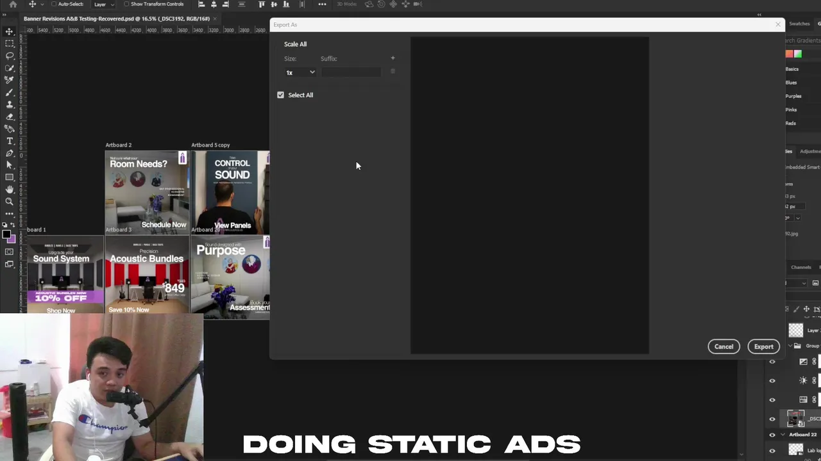Screen dimensions: 821x461
Task: Expand the Blues gradient folder
Action: [x=791, y=83]
